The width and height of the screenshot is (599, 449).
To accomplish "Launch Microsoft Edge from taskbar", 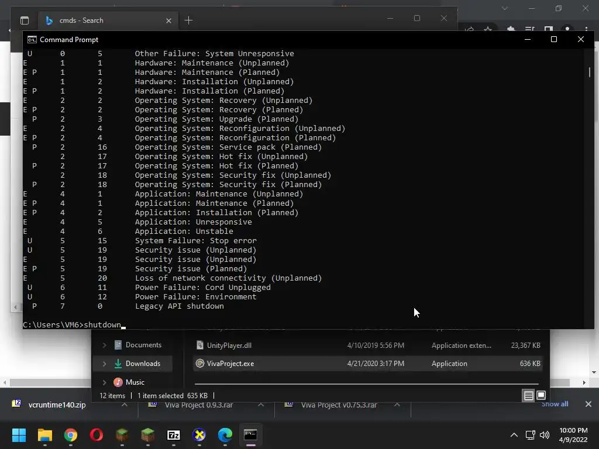I will pos(225,435).
